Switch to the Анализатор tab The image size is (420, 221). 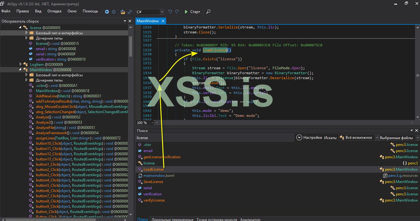250,219
